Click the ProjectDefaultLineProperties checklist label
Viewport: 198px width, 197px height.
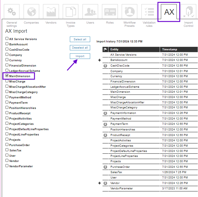29,129
